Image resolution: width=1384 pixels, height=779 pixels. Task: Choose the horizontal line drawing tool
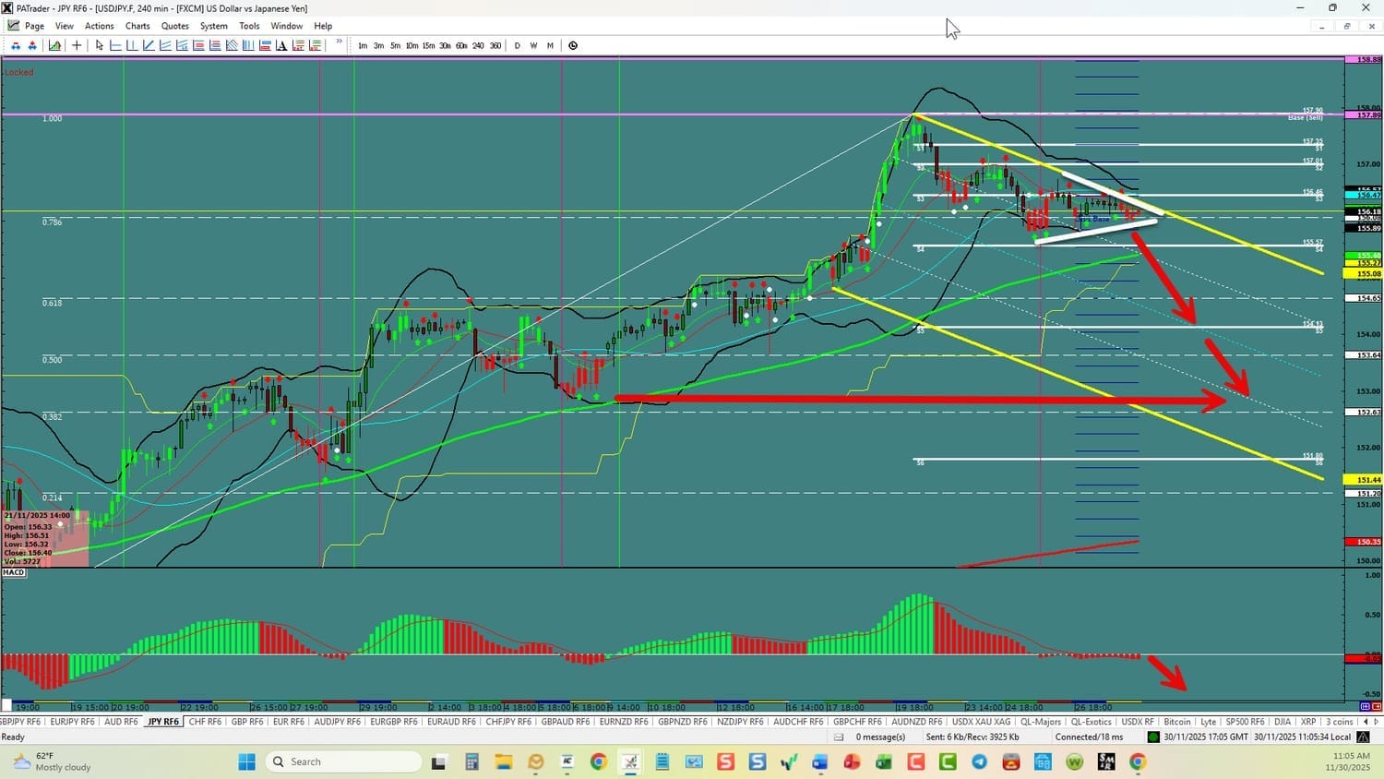tap(115, 45)
